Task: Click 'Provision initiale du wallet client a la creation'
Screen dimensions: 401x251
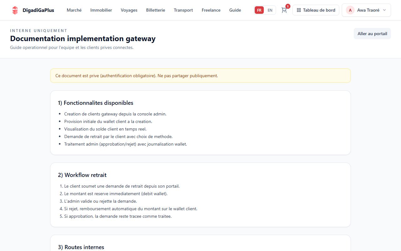Action: tap(108, 121)
